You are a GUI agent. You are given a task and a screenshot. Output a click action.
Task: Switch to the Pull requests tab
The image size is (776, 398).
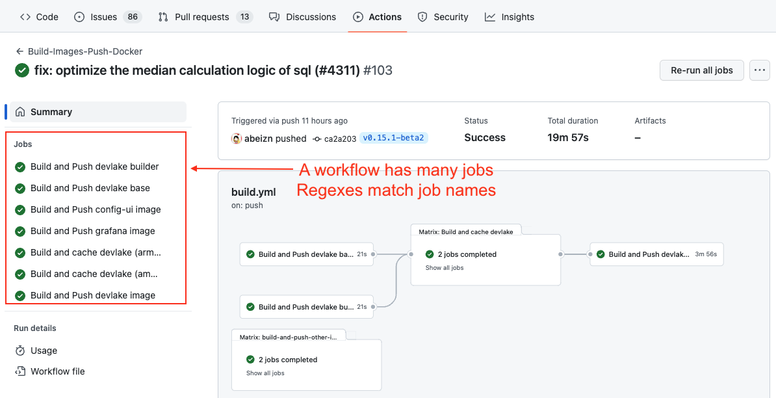click(x=201, y=17)
